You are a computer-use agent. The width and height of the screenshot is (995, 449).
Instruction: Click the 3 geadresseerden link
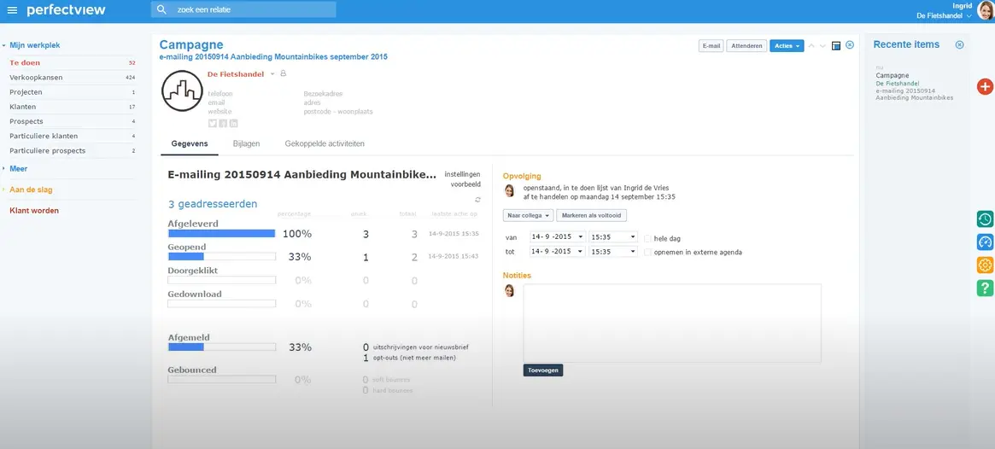(x=213, y=204)
